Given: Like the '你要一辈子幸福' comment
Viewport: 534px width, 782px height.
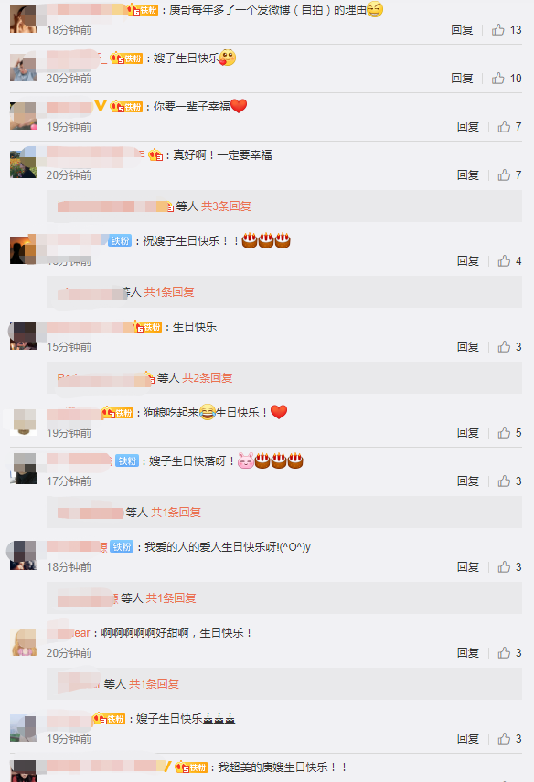Looking at the screenshot, I should (x=504, y=127).
